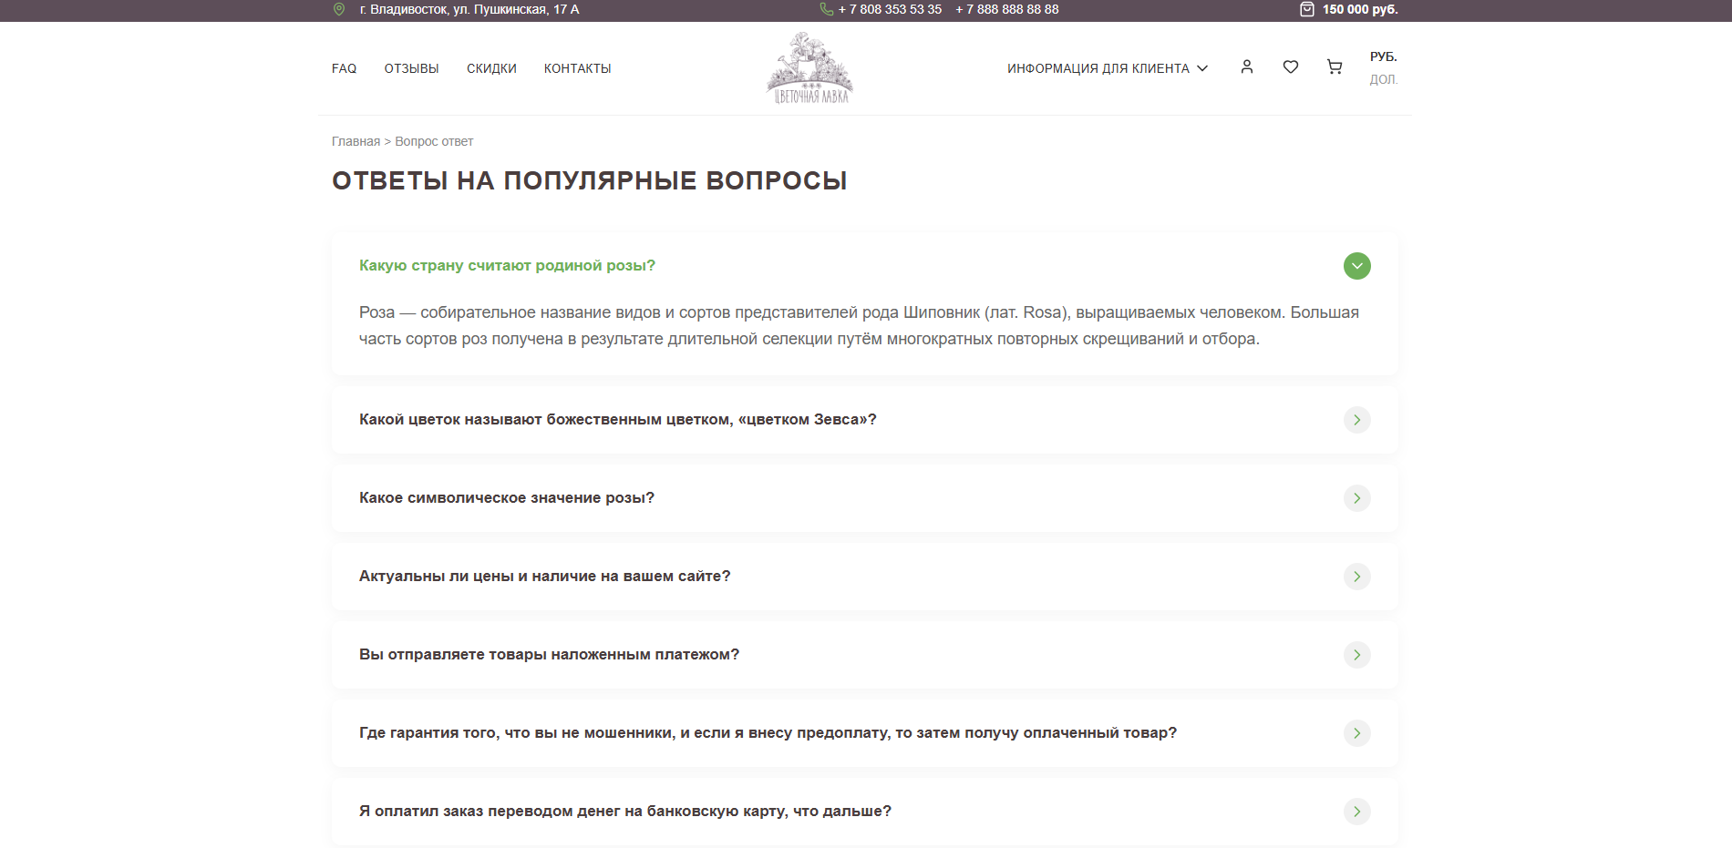Open the favorites heart icon
The height and width of the screenshot is (848, 1732).
[x=1291, y=66]
